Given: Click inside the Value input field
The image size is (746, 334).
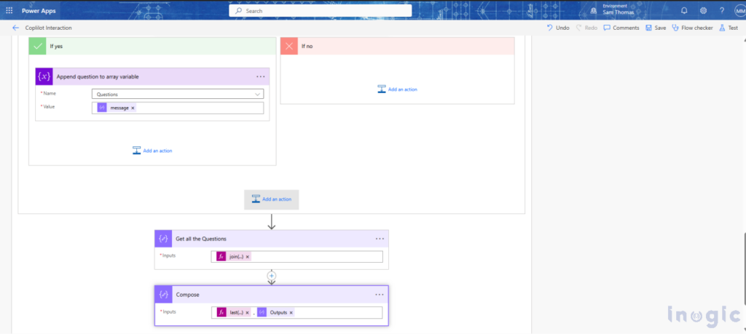Looking at the screenshot, I should [178, 108].
